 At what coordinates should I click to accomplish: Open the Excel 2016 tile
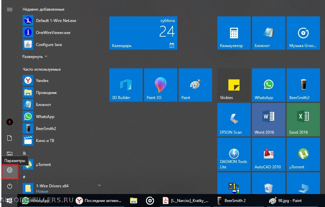click(303, 120)
